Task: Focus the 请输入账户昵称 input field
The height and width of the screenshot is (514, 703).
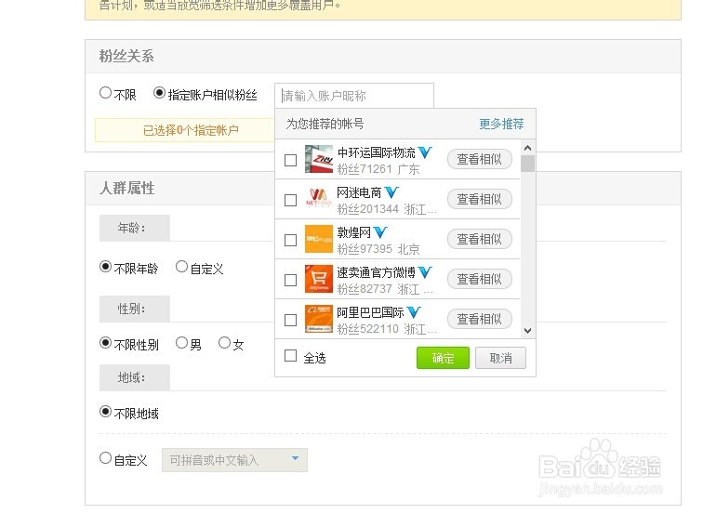Action: click(x=354, y=96)
